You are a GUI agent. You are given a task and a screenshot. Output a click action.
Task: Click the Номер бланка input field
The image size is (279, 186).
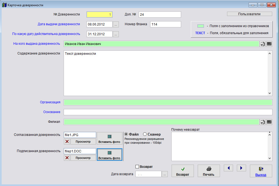coord(165,24)
